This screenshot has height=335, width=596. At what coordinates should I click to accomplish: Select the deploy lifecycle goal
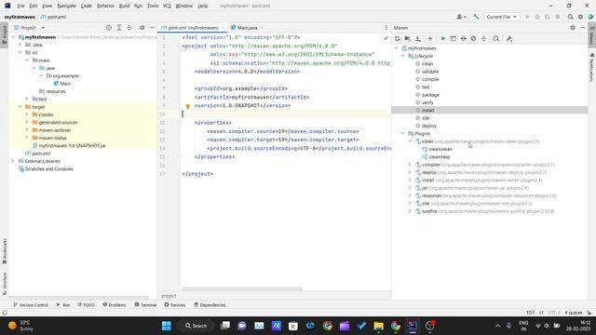(428, 126)
